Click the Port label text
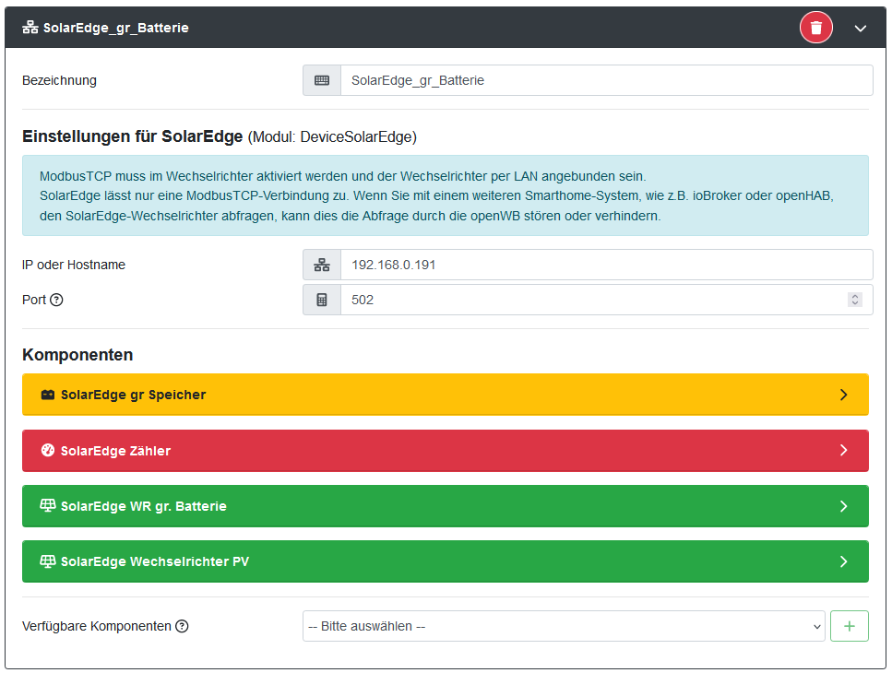 34,300
